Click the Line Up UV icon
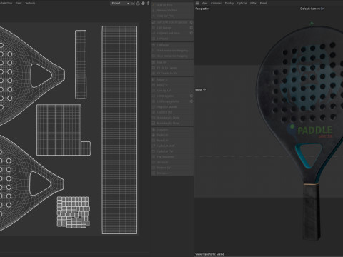 coord(154,91)
